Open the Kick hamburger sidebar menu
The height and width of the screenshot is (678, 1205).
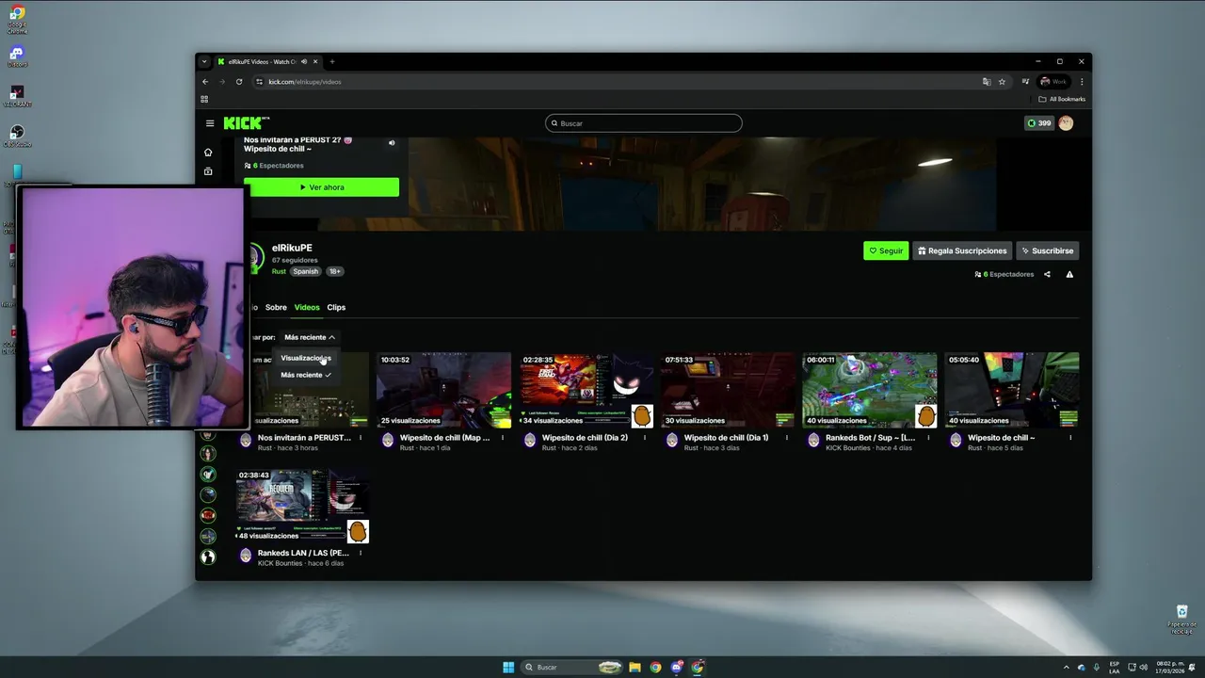click(x=210, y=123)
